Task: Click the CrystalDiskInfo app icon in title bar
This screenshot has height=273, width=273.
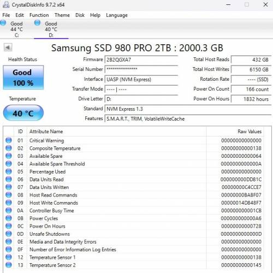Action: click(6, 4)
